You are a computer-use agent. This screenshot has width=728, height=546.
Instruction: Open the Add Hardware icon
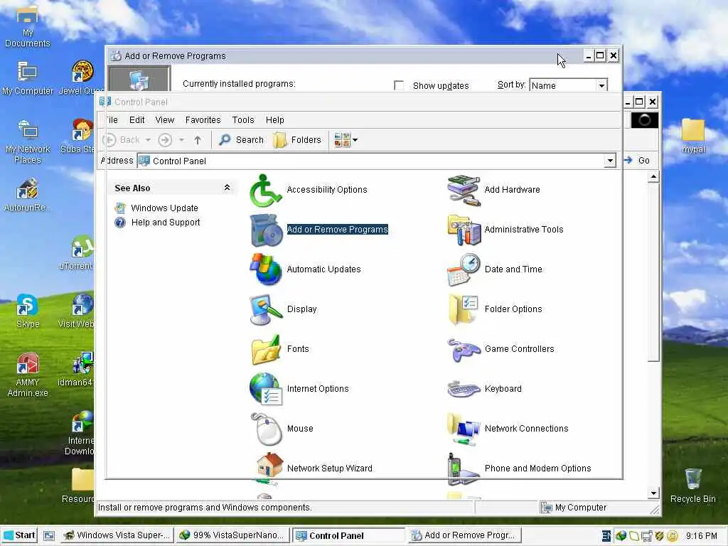point(464,190)
